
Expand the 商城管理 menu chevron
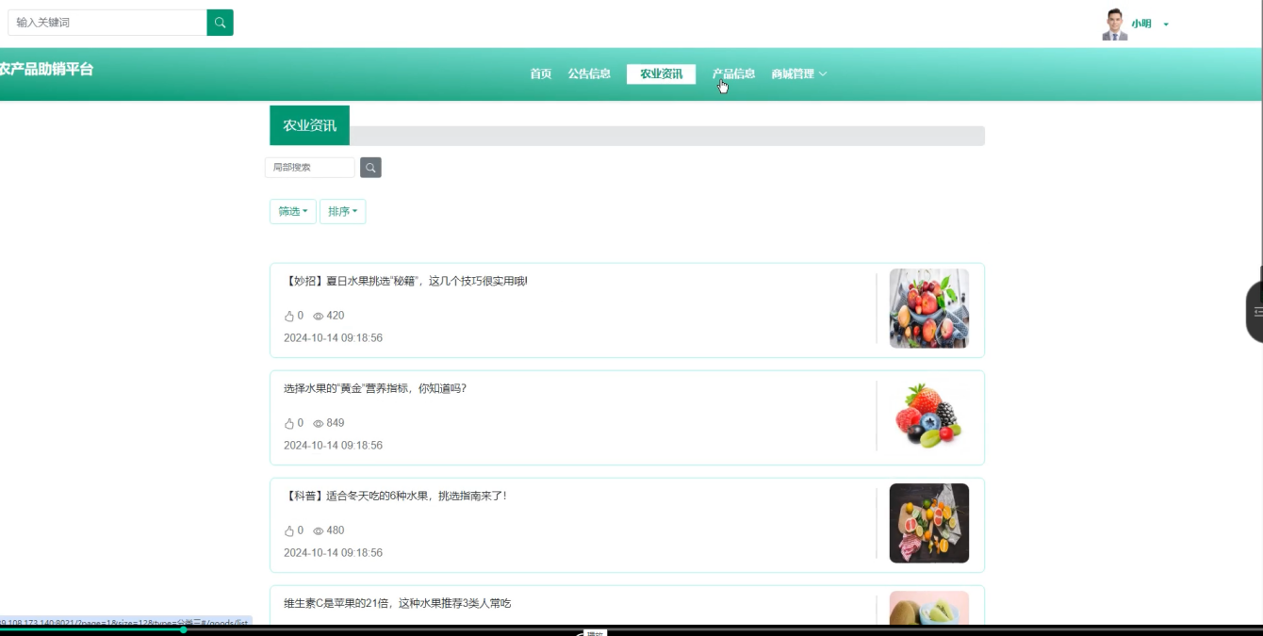coord(823,74)
